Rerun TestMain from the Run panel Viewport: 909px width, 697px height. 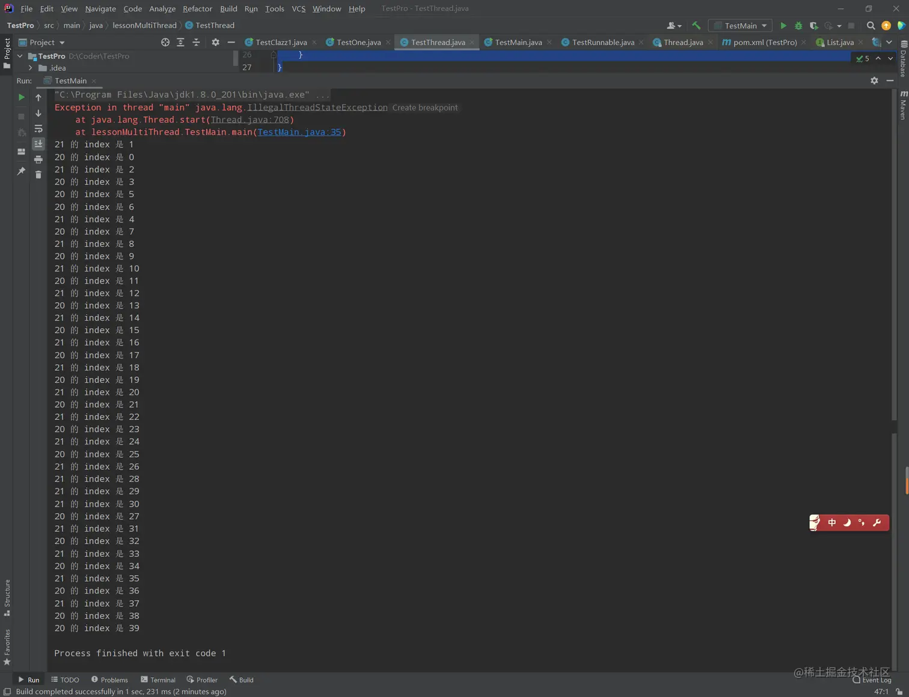[x=22, y=97]
